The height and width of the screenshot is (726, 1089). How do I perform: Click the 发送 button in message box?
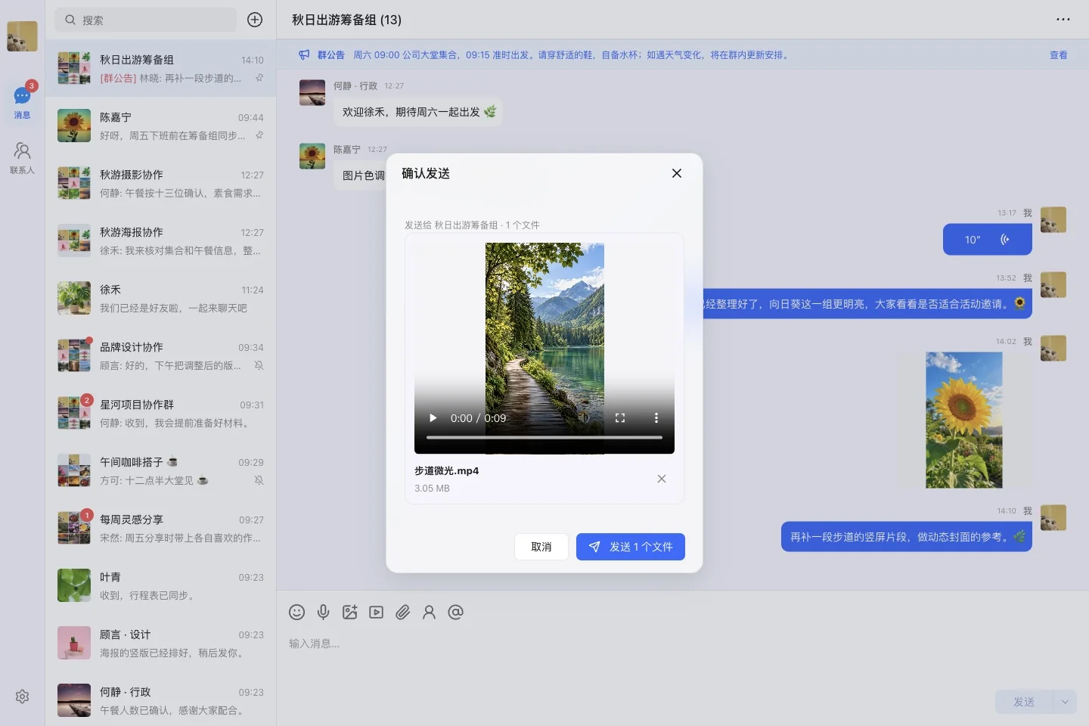pos(1024,702)
